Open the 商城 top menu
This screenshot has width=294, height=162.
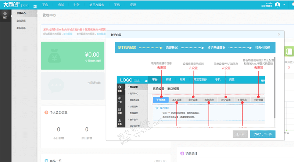(61, 5)
